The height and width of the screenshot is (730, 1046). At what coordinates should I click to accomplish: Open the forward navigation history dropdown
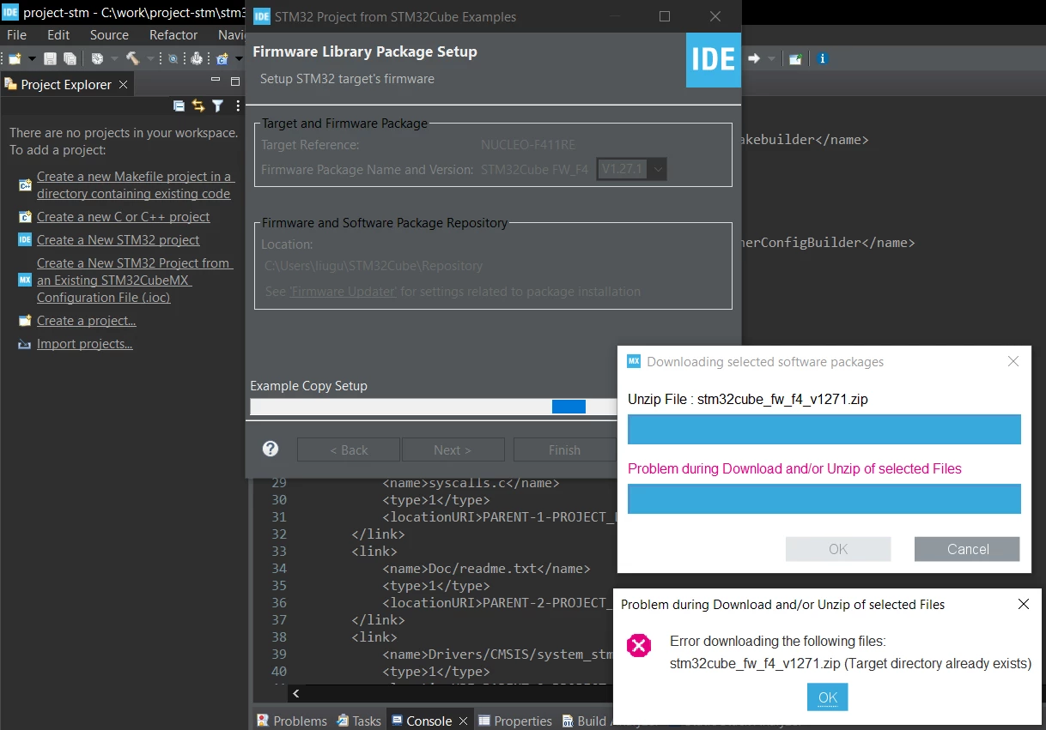click(771, 58)
